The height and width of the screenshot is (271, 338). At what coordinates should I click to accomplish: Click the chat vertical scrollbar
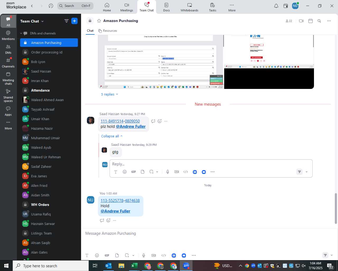(x=336, y=209)
